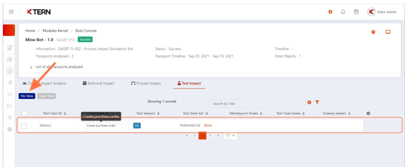Click the More link next to TRAN:ME21N
The width and height of the screenshot is (405, 167).
208,125
